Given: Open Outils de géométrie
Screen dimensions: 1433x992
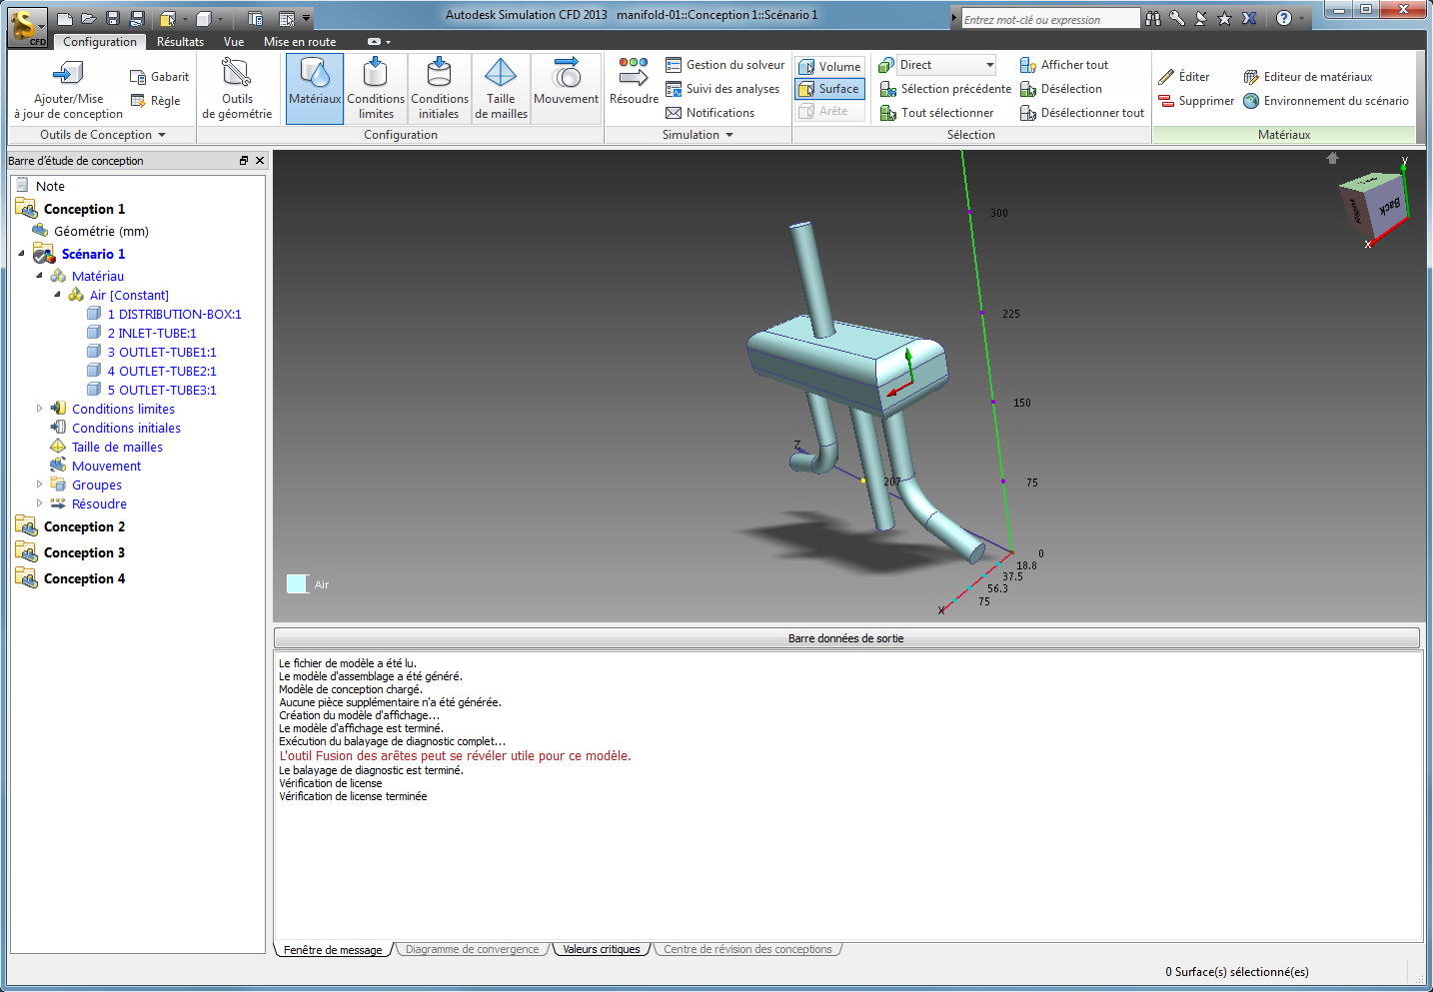Looking at the screenshot, I should pos(237,88).
